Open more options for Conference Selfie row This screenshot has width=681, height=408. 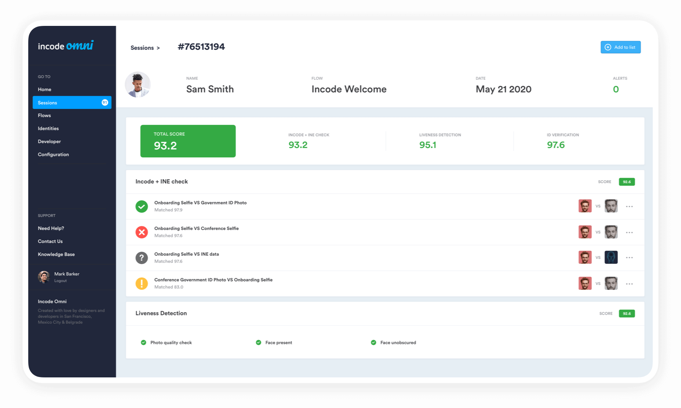(629, 233)
